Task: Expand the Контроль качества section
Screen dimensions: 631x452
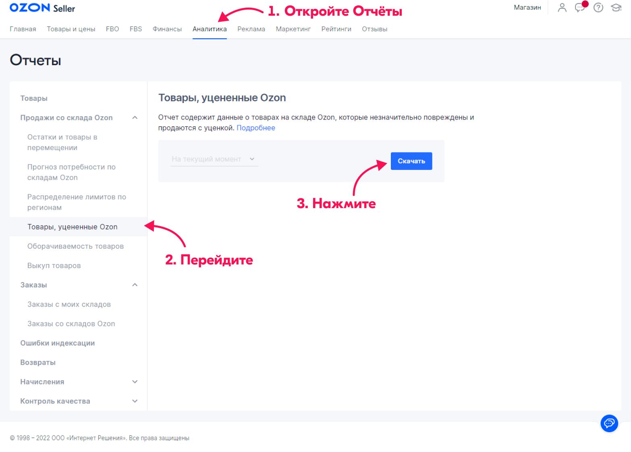Action: [135, 401]
